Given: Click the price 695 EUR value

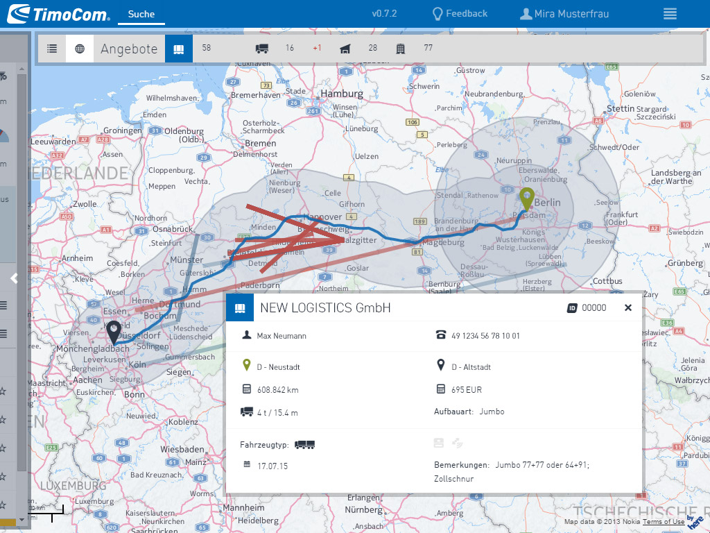Looking at the screenshot, I should [x=467, y=390].
